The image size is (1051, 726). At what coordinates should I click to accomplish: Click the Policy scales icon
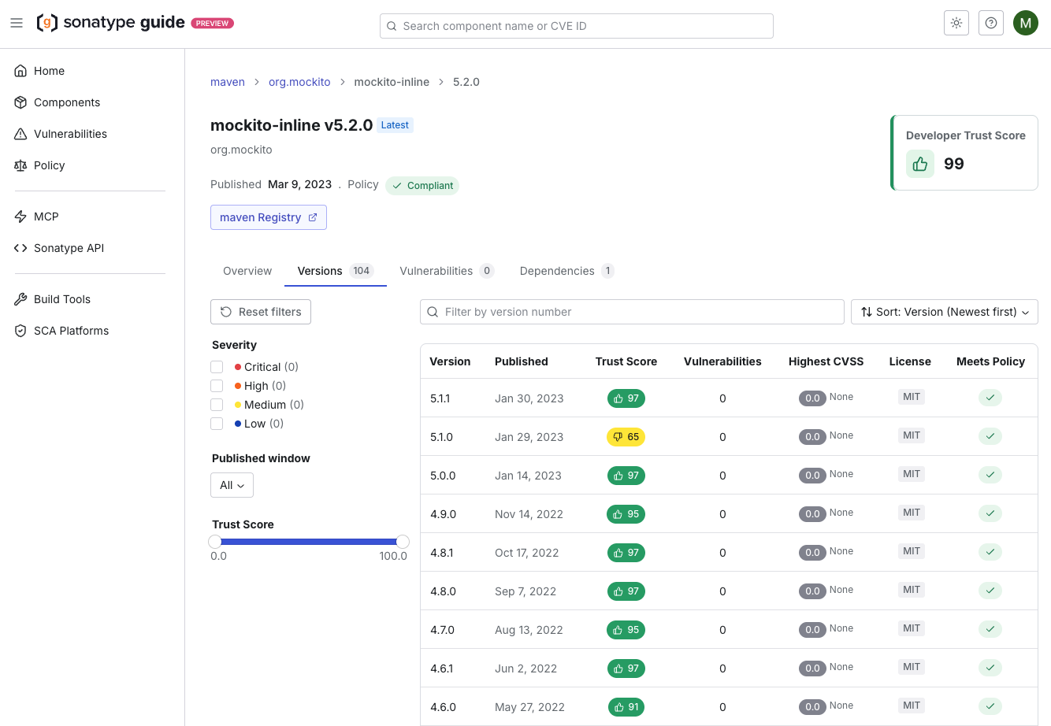coord(21,165)
